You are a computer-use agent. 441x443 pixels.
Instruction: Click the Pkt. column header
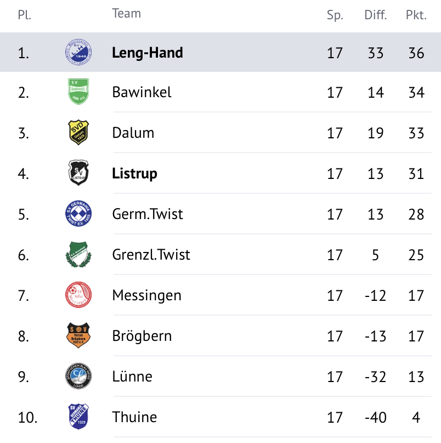point(416,15)
